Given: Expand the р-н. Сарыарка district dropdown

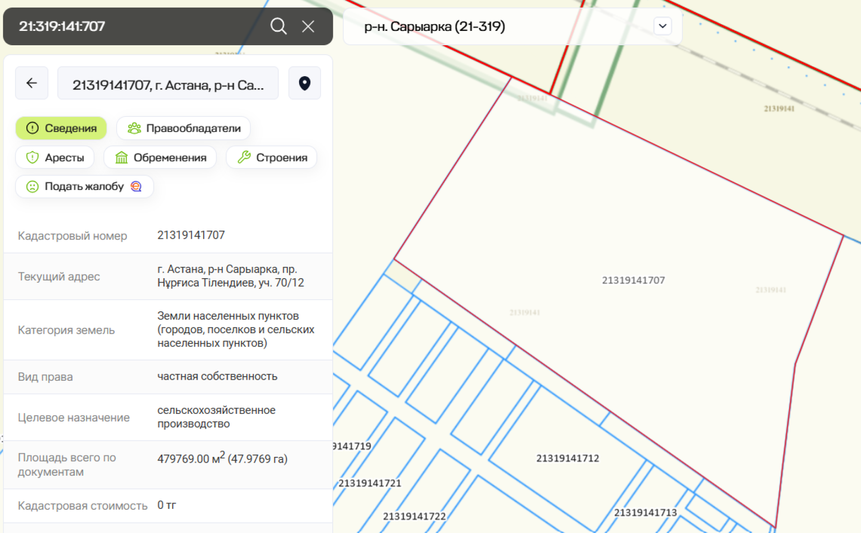Looking at the screenshot, I should tap(662, 26).
